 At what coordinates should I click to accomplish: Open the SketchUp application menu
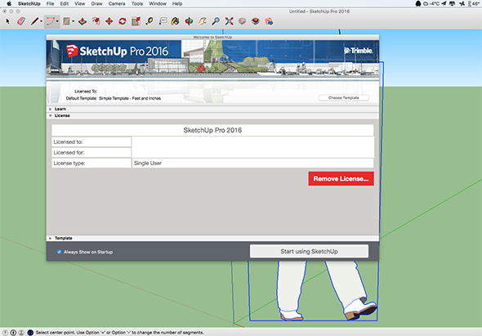click(x=29, y=4)
